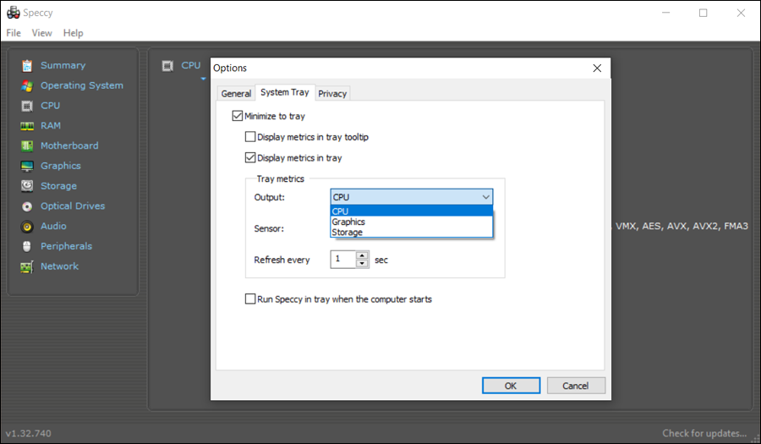Viewport: 761px width, 444px height.
Task: Open the View menu
Action: [x=41, y=33]
